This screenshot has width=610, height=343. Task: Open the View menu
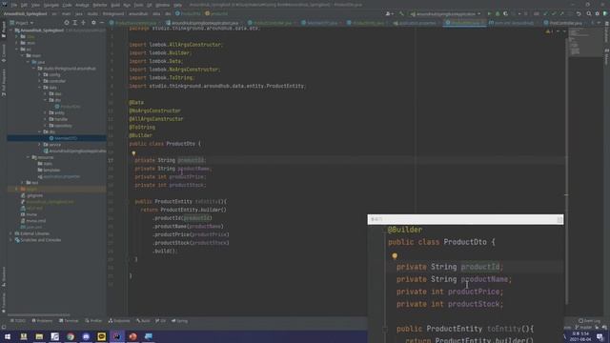[x=35, y=5]
